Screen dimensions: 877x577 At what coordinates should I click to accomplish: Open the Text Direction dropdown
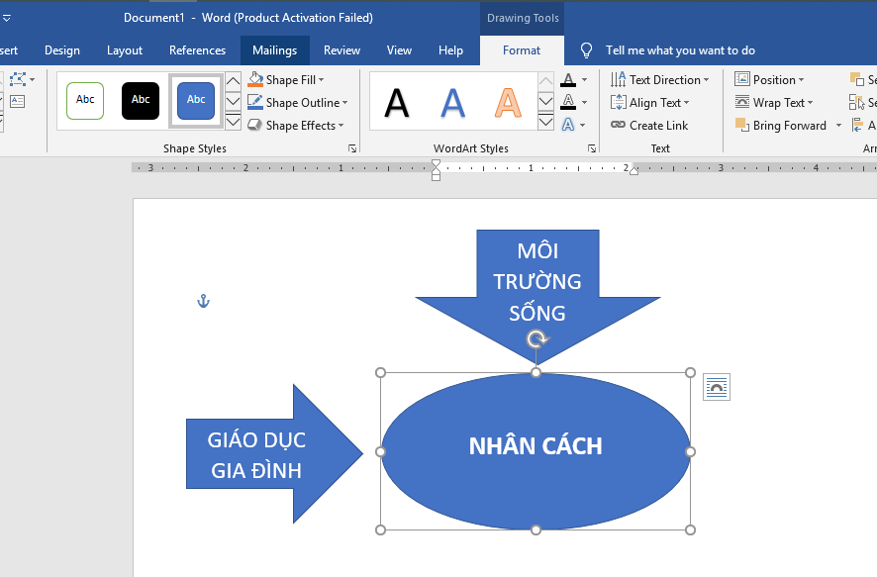click(660, 80)
